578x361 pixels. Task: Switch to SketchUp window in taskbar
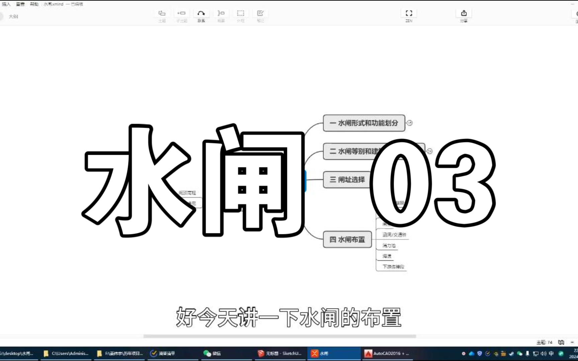[280, 353]
